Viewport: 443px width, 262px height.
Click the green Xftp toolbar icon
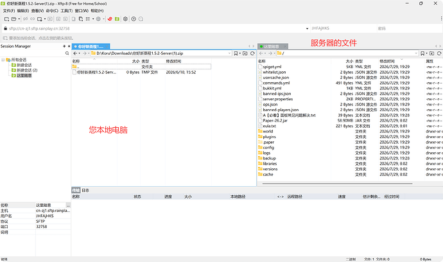(x=117, y=19)
